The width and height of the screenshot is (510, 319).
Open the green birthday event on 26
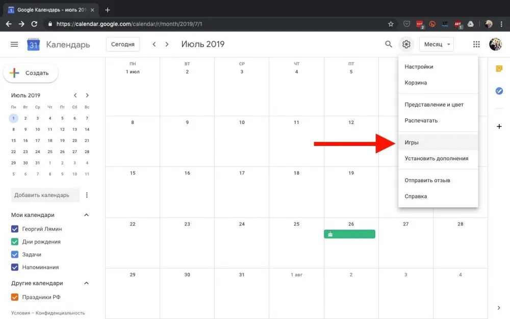point(349,234)
